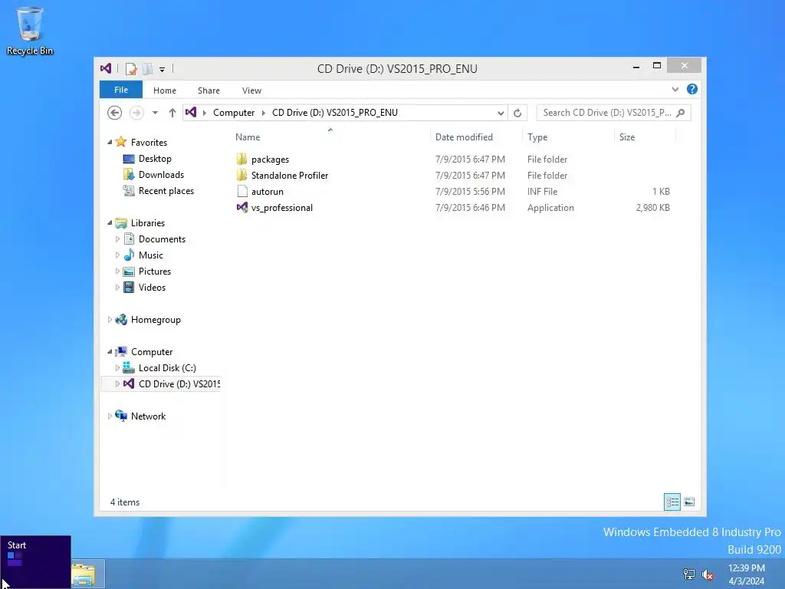The image size is (785, 589).
Task: Select Local Disk (C:)
Action: tap(166, 368)
